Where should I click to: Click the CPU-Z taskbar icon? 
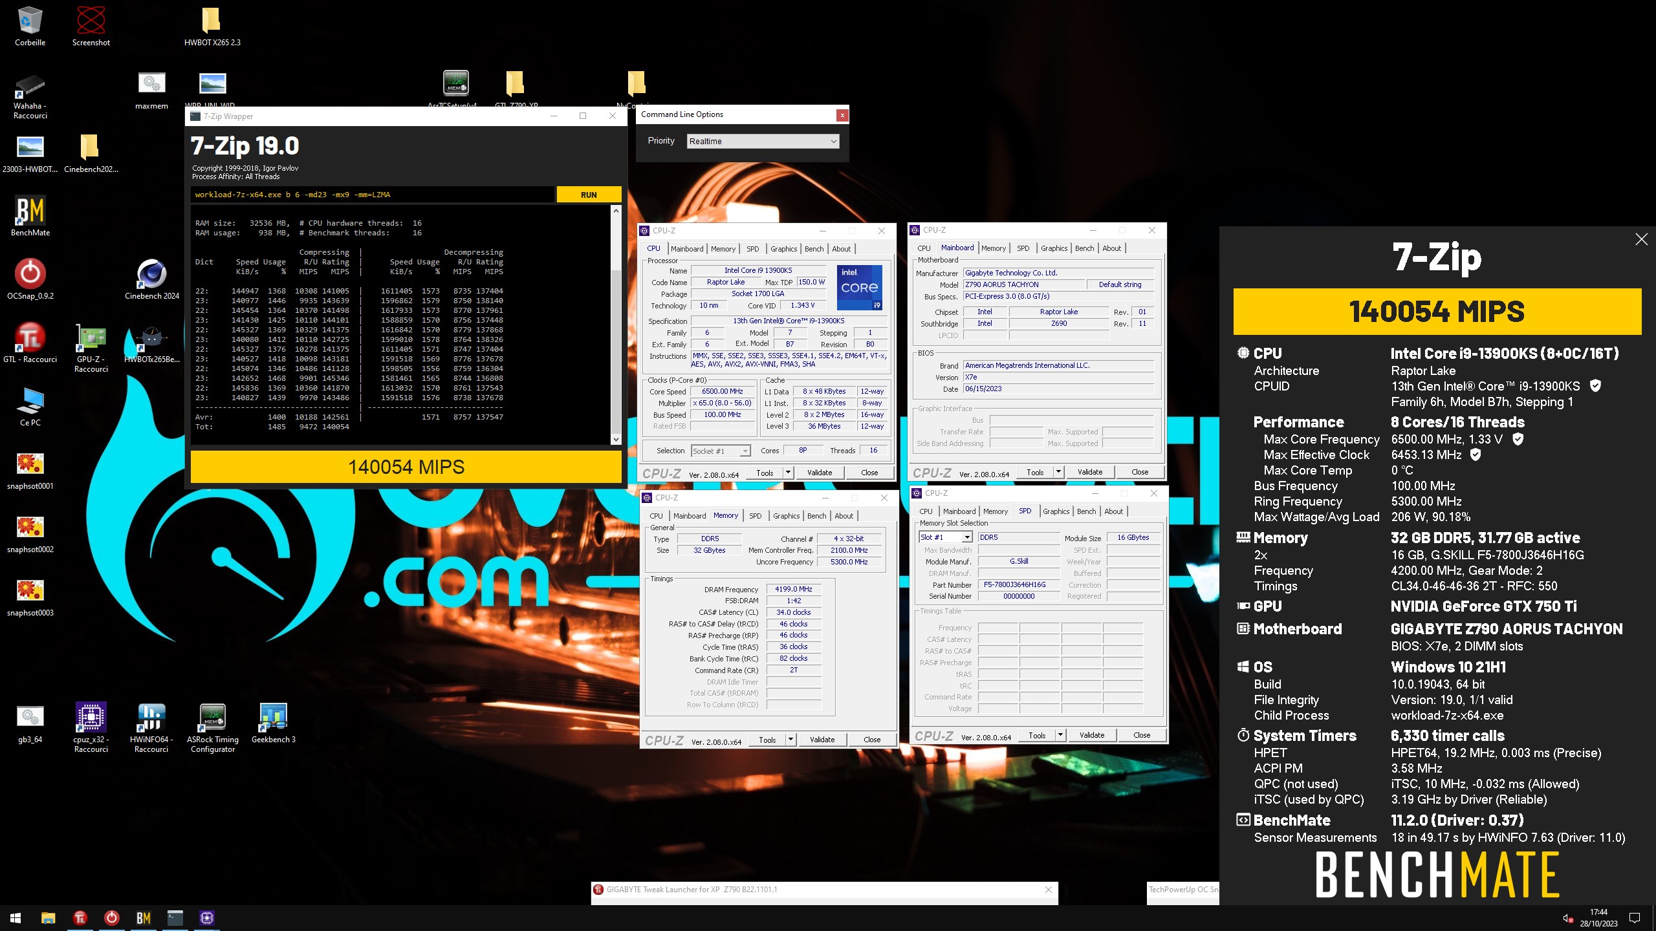click(x=207, y=917)
